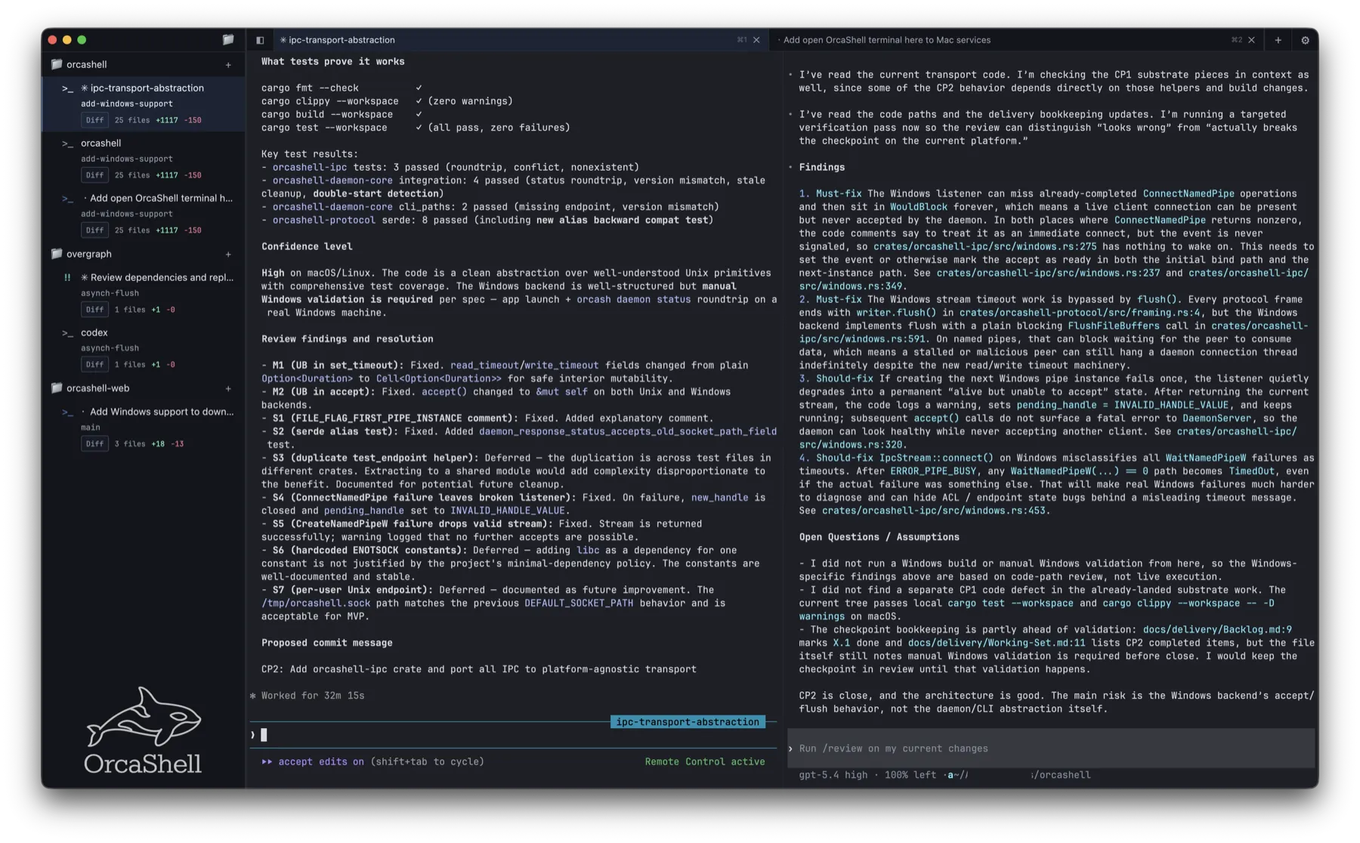
Task: Click orcashell-protocol name in key test results
Action: 324,221
